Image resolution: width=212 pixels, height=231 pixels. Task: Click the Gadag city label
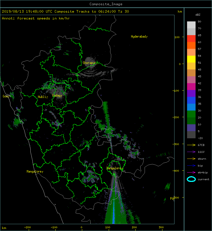click(57, 96)
